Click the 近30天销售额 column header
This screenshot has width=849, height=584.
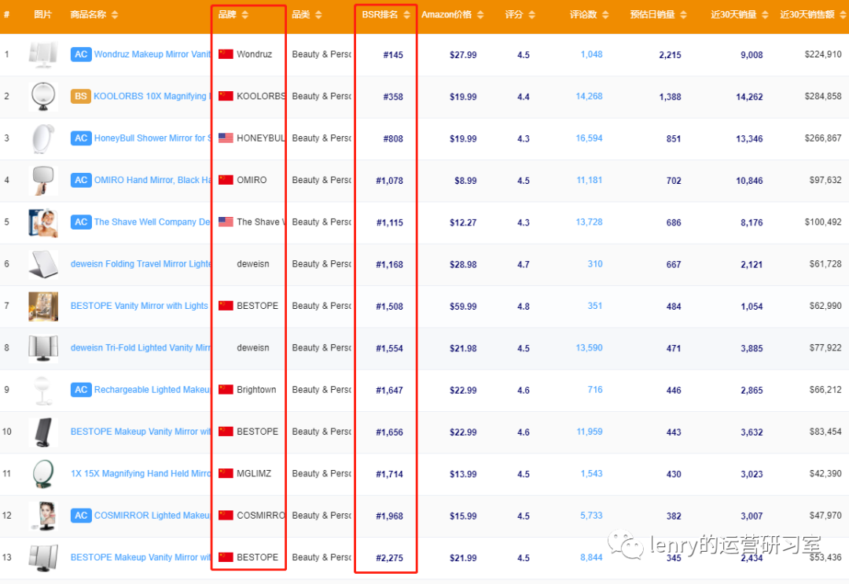[x=807, y=15]
